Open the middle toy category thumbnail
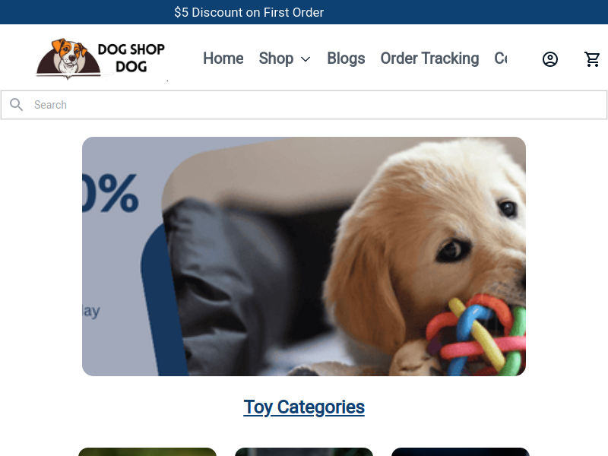 [304, 451]
